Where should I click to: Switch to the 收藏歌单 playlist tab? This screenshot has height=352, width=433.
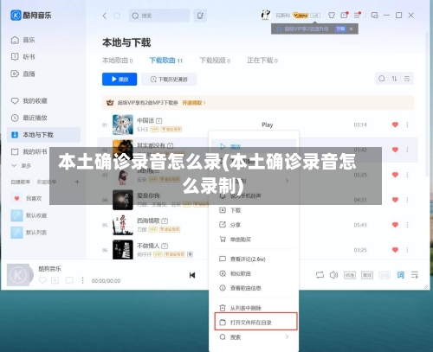[47, 182]
